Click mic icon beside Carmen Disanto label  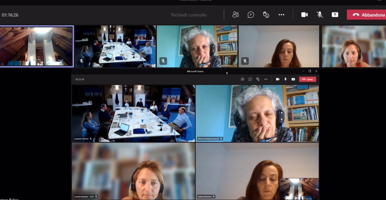[96, 197]
